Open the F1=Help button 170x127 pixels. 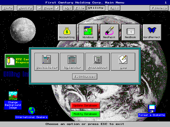pos(159,8)
